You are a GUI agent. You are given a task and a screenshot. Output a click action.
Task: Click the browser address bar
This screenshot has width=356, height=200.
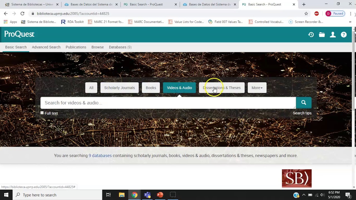[167, 14]
